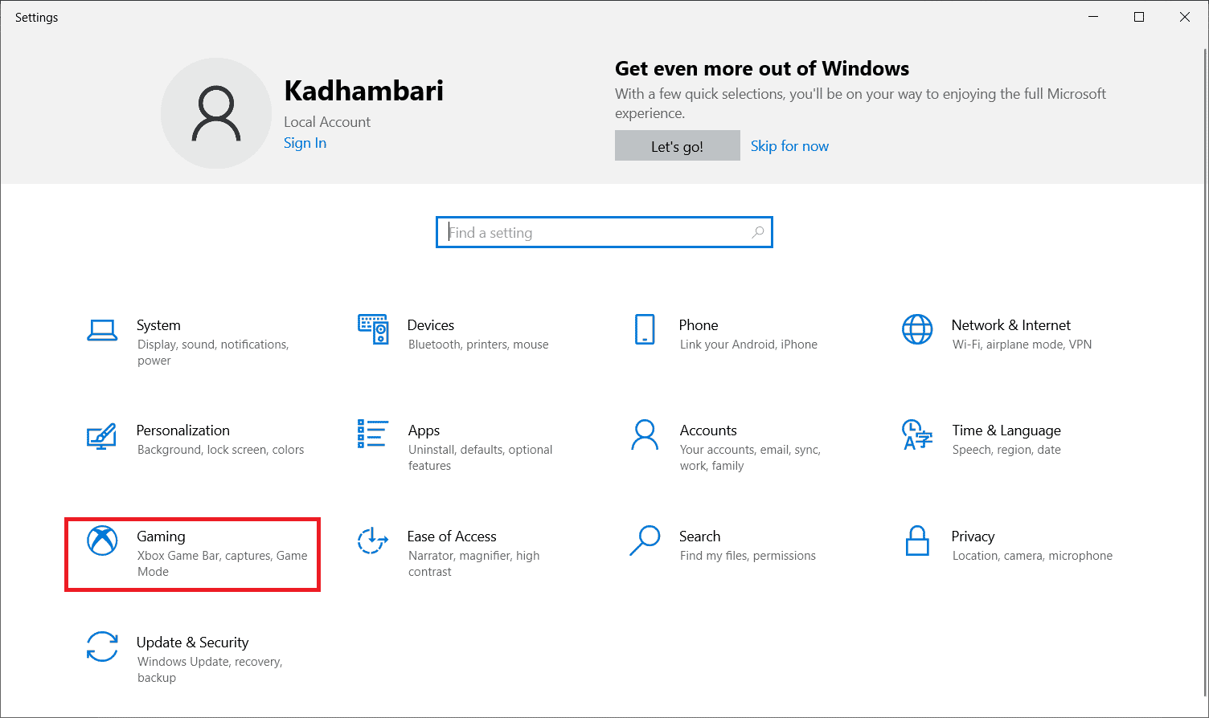The height and width of the screenshot is (718, 1209).
Task: Open the Update & Security arrows icon
Action: click(102, 647)
